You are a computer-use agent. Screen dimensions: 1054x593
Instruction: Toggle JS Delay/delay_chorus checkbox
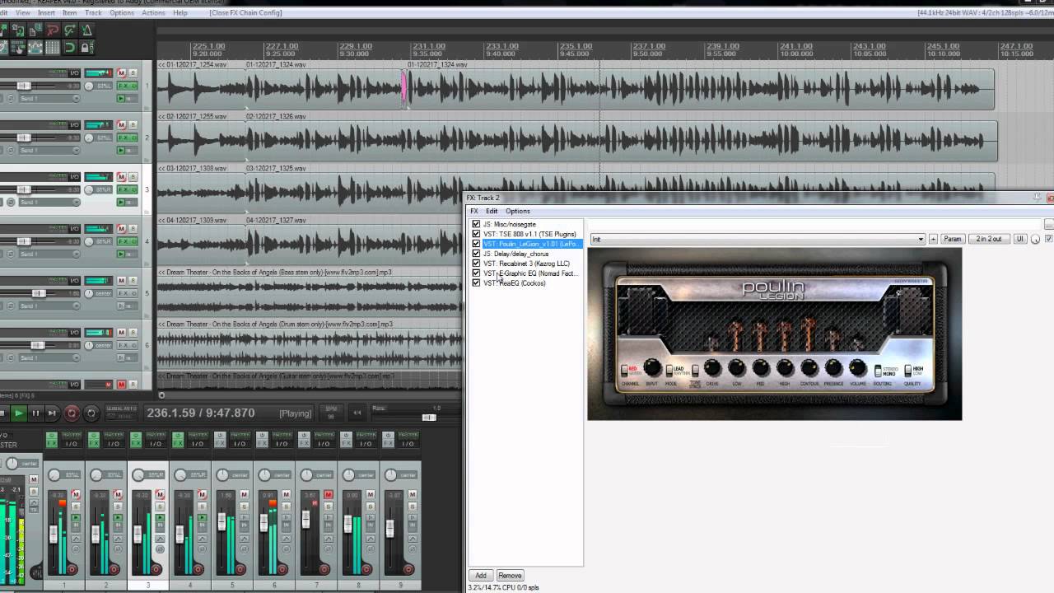click(x=476, y=254)
